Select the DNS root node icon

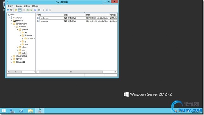pos(9,15)
